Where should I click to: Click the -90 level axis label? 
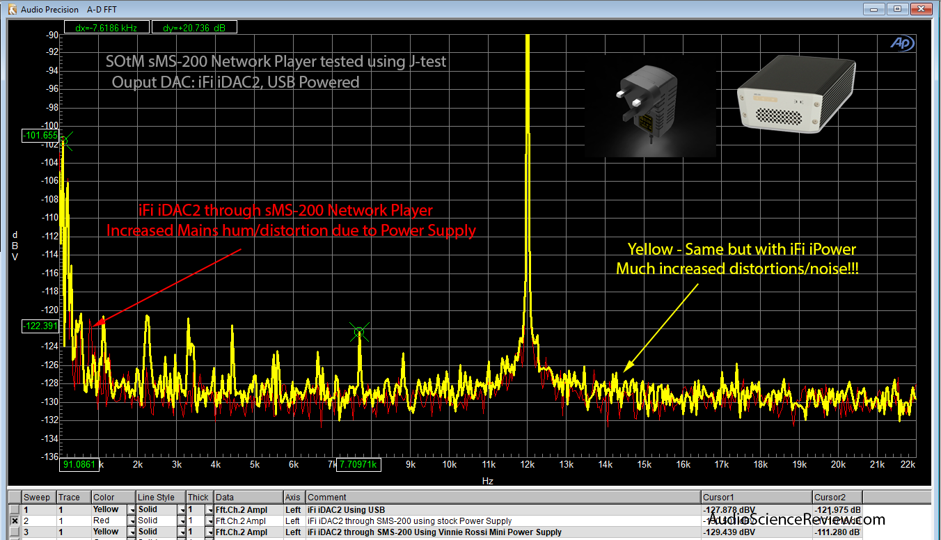point(51,35)
